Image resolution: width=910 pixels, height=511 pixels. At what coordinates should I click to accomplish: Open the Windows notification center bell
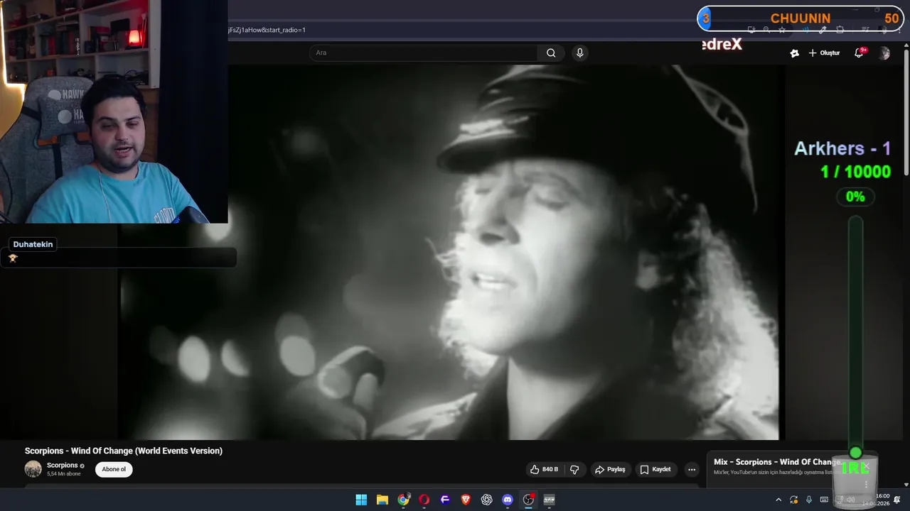(897, 500)
